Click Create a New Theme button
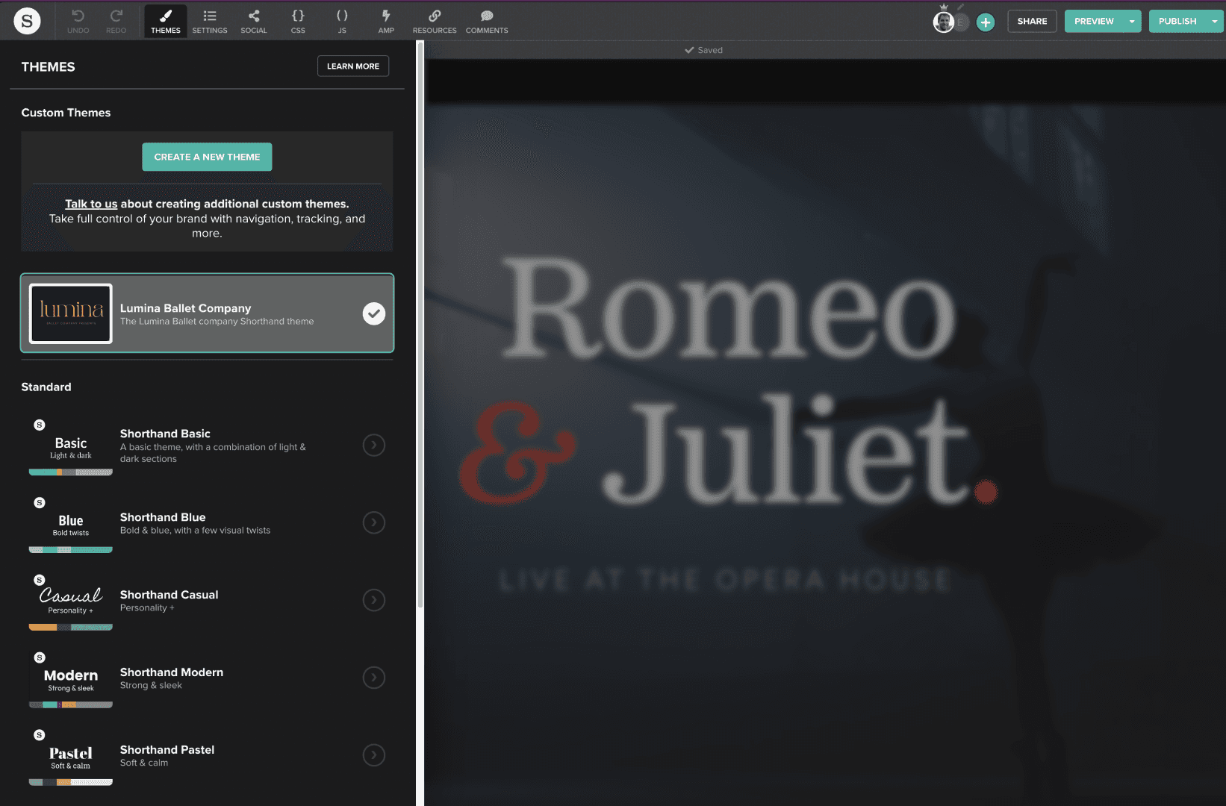The height and width of the screenshot is (806, 1226). coord(207,157)
